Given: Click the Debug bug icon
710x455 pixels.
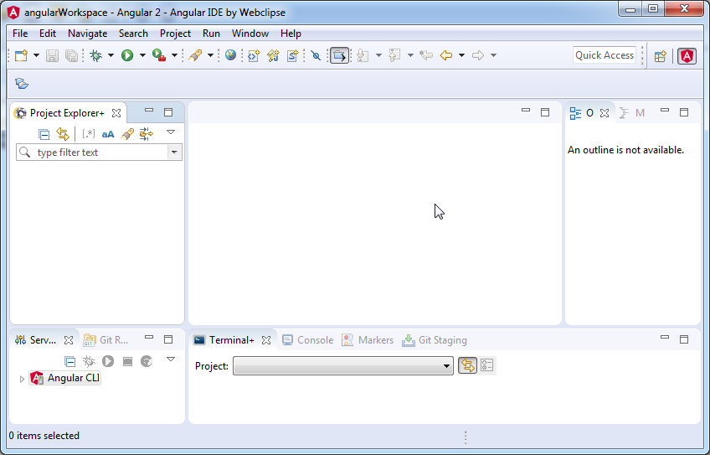Looking at the screenshot, I should 95,55.
